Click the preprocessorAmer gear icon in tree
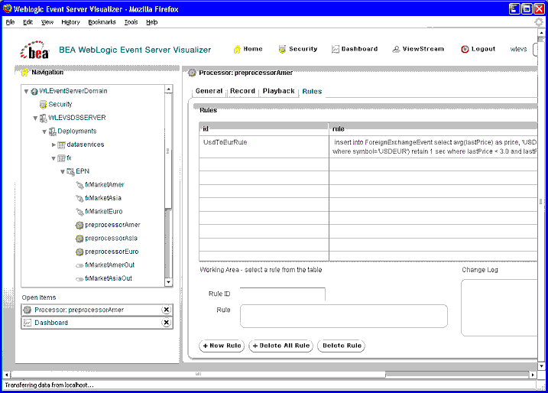The image size is (548, 393). click(79, 225)
